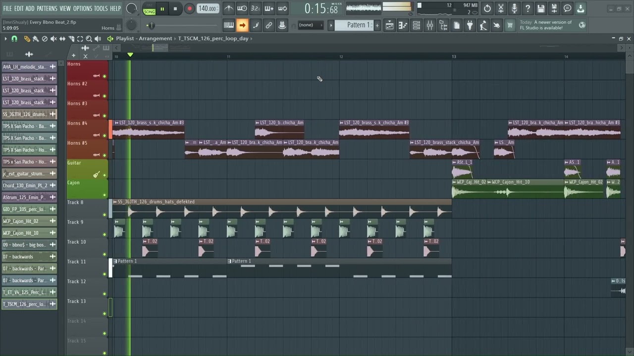The image size is (634, 356).
Task: Stop playback with the stop button
Action: [x=175, y=9]
